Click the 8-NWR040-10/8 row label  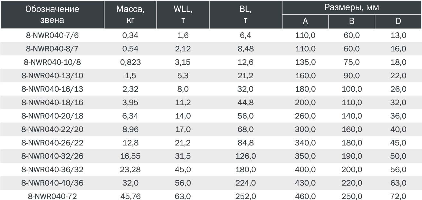pos(52,62)
